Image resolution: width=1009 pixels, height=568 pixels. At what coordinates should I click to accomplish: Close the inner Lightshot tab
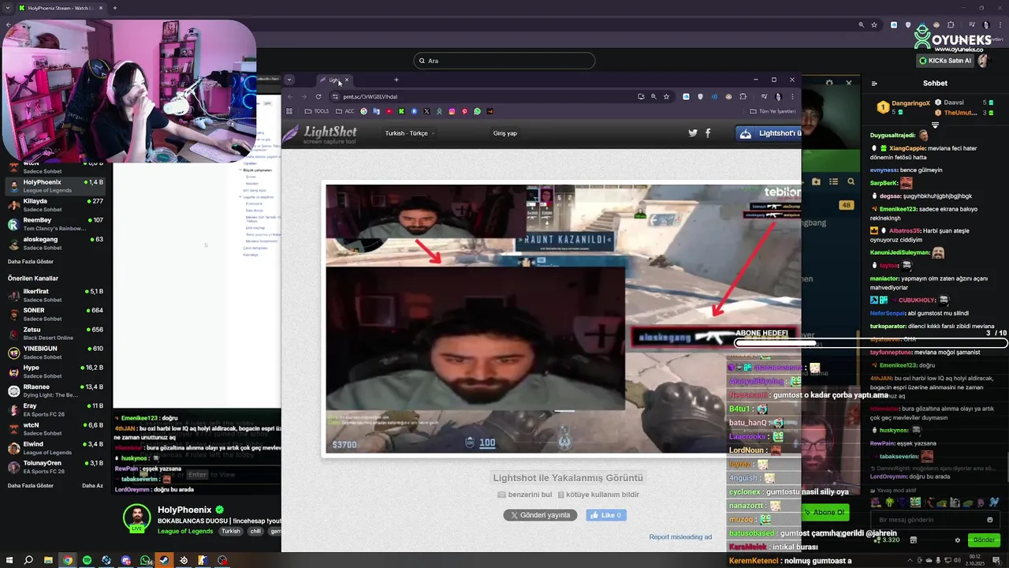346,80
